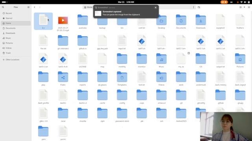This screenshot has width=252, height=141.
Task: Select the play folder
Action: pyautogui.click(x=43, y=77)
